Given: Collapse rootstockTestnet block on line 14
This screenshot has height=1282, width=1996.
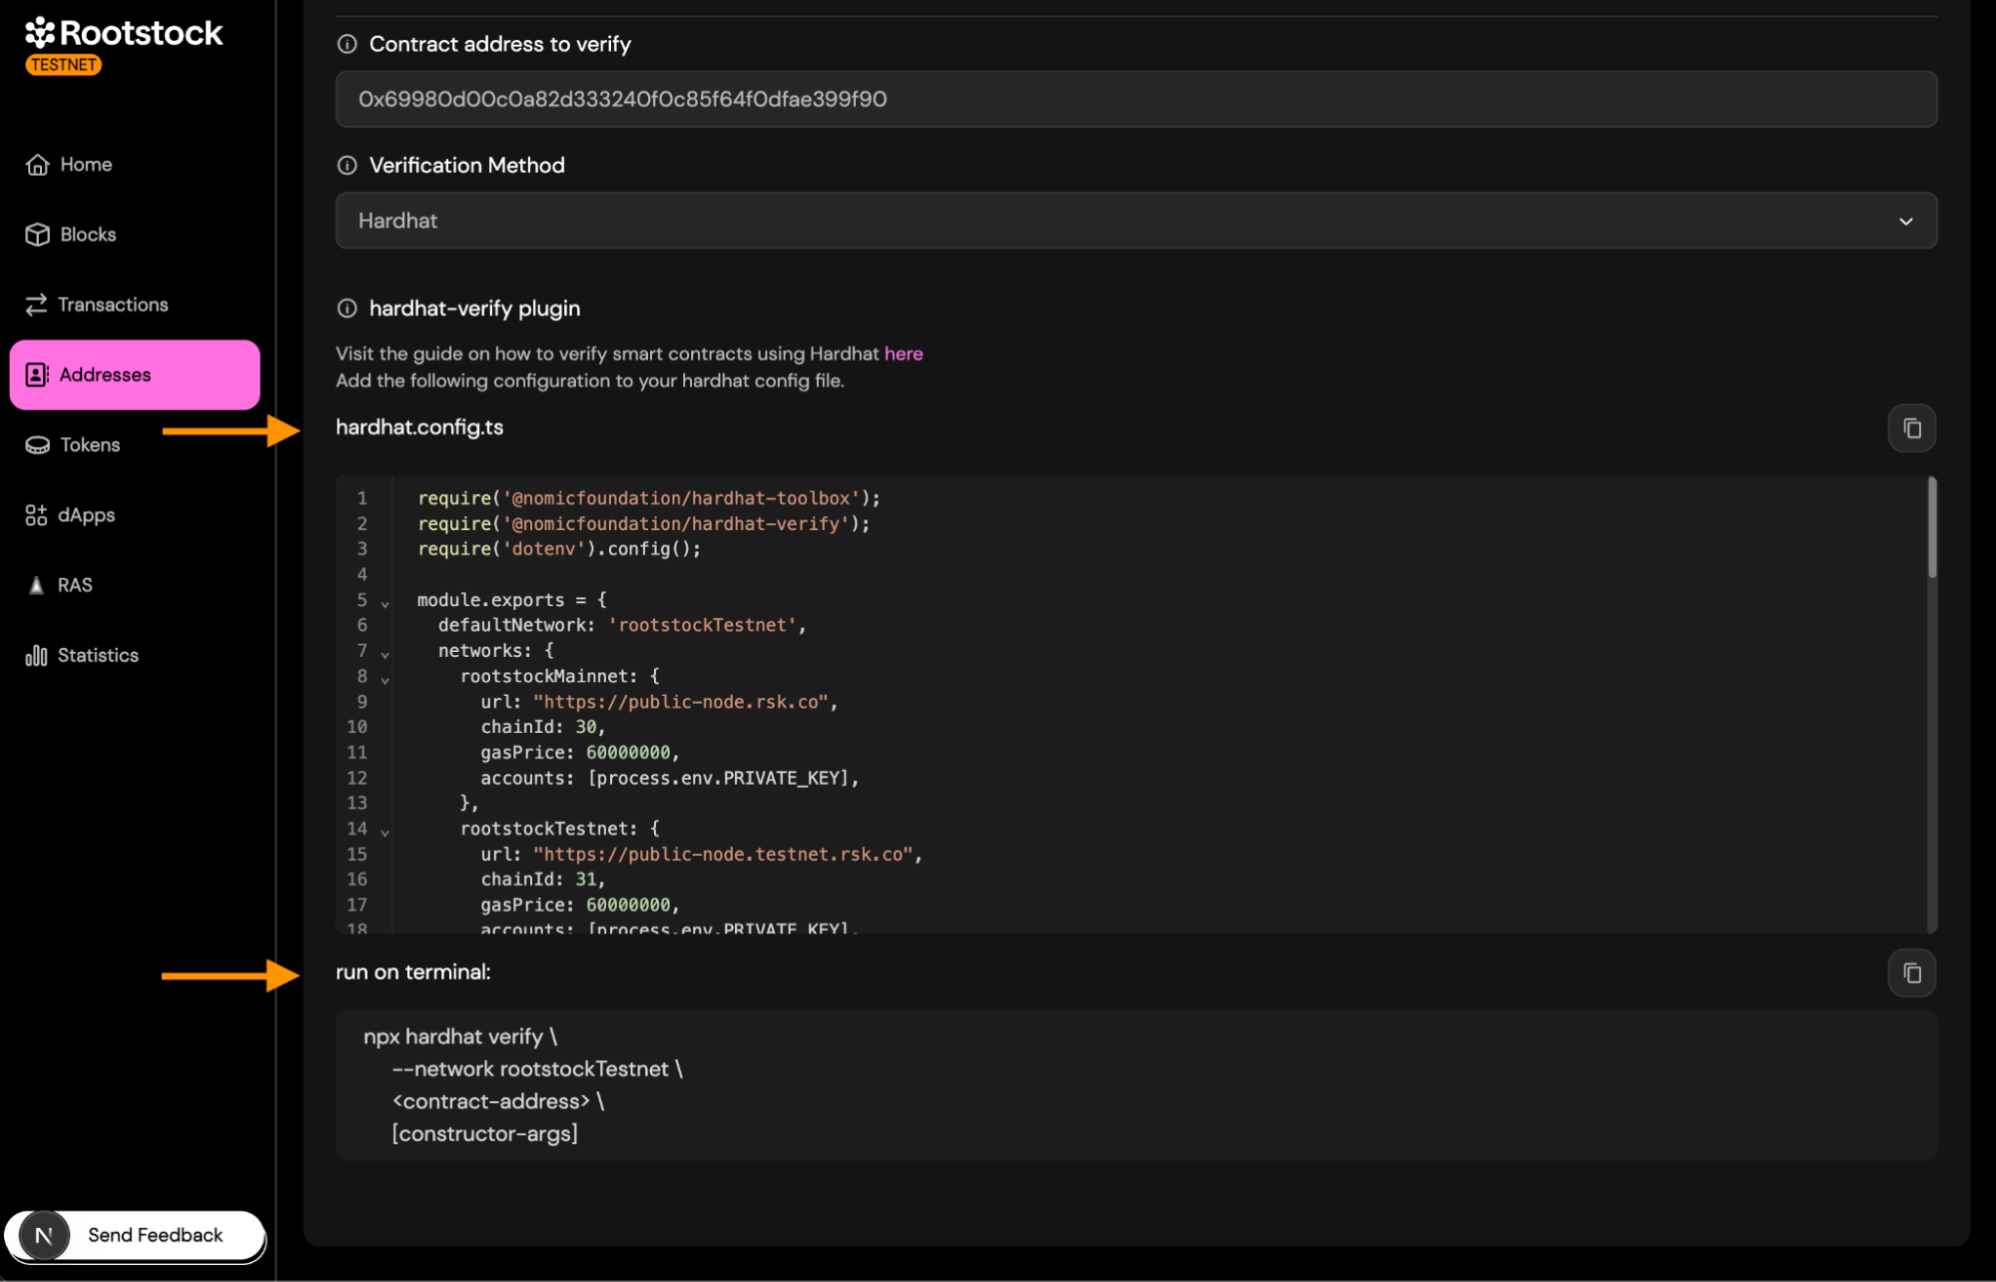Looking at the screenshot, I should 384,832.
